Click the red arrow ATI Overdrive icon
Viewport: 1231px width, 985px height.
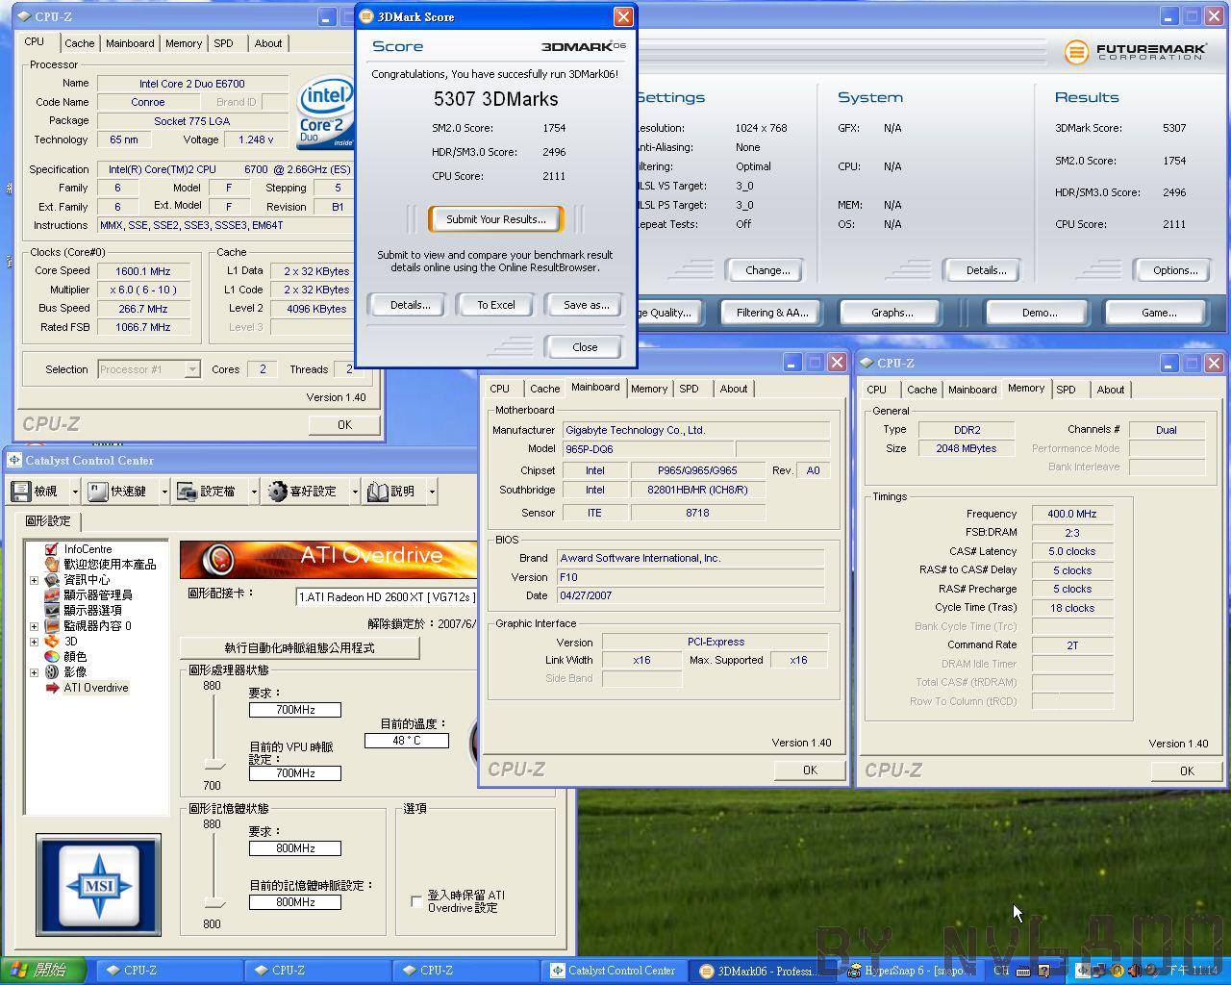click(52, 688)
